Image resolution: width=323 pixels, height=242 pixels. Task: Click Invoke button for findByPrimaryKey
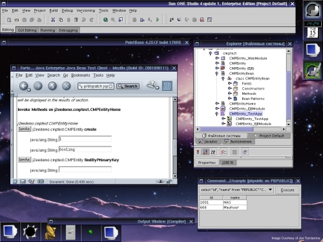pos(24,159)
